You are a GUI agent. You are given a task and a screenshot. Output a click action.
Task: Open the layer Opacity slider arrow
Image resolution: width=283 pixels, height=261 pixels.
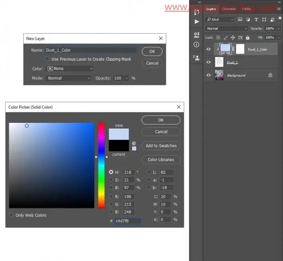point(279,29)
